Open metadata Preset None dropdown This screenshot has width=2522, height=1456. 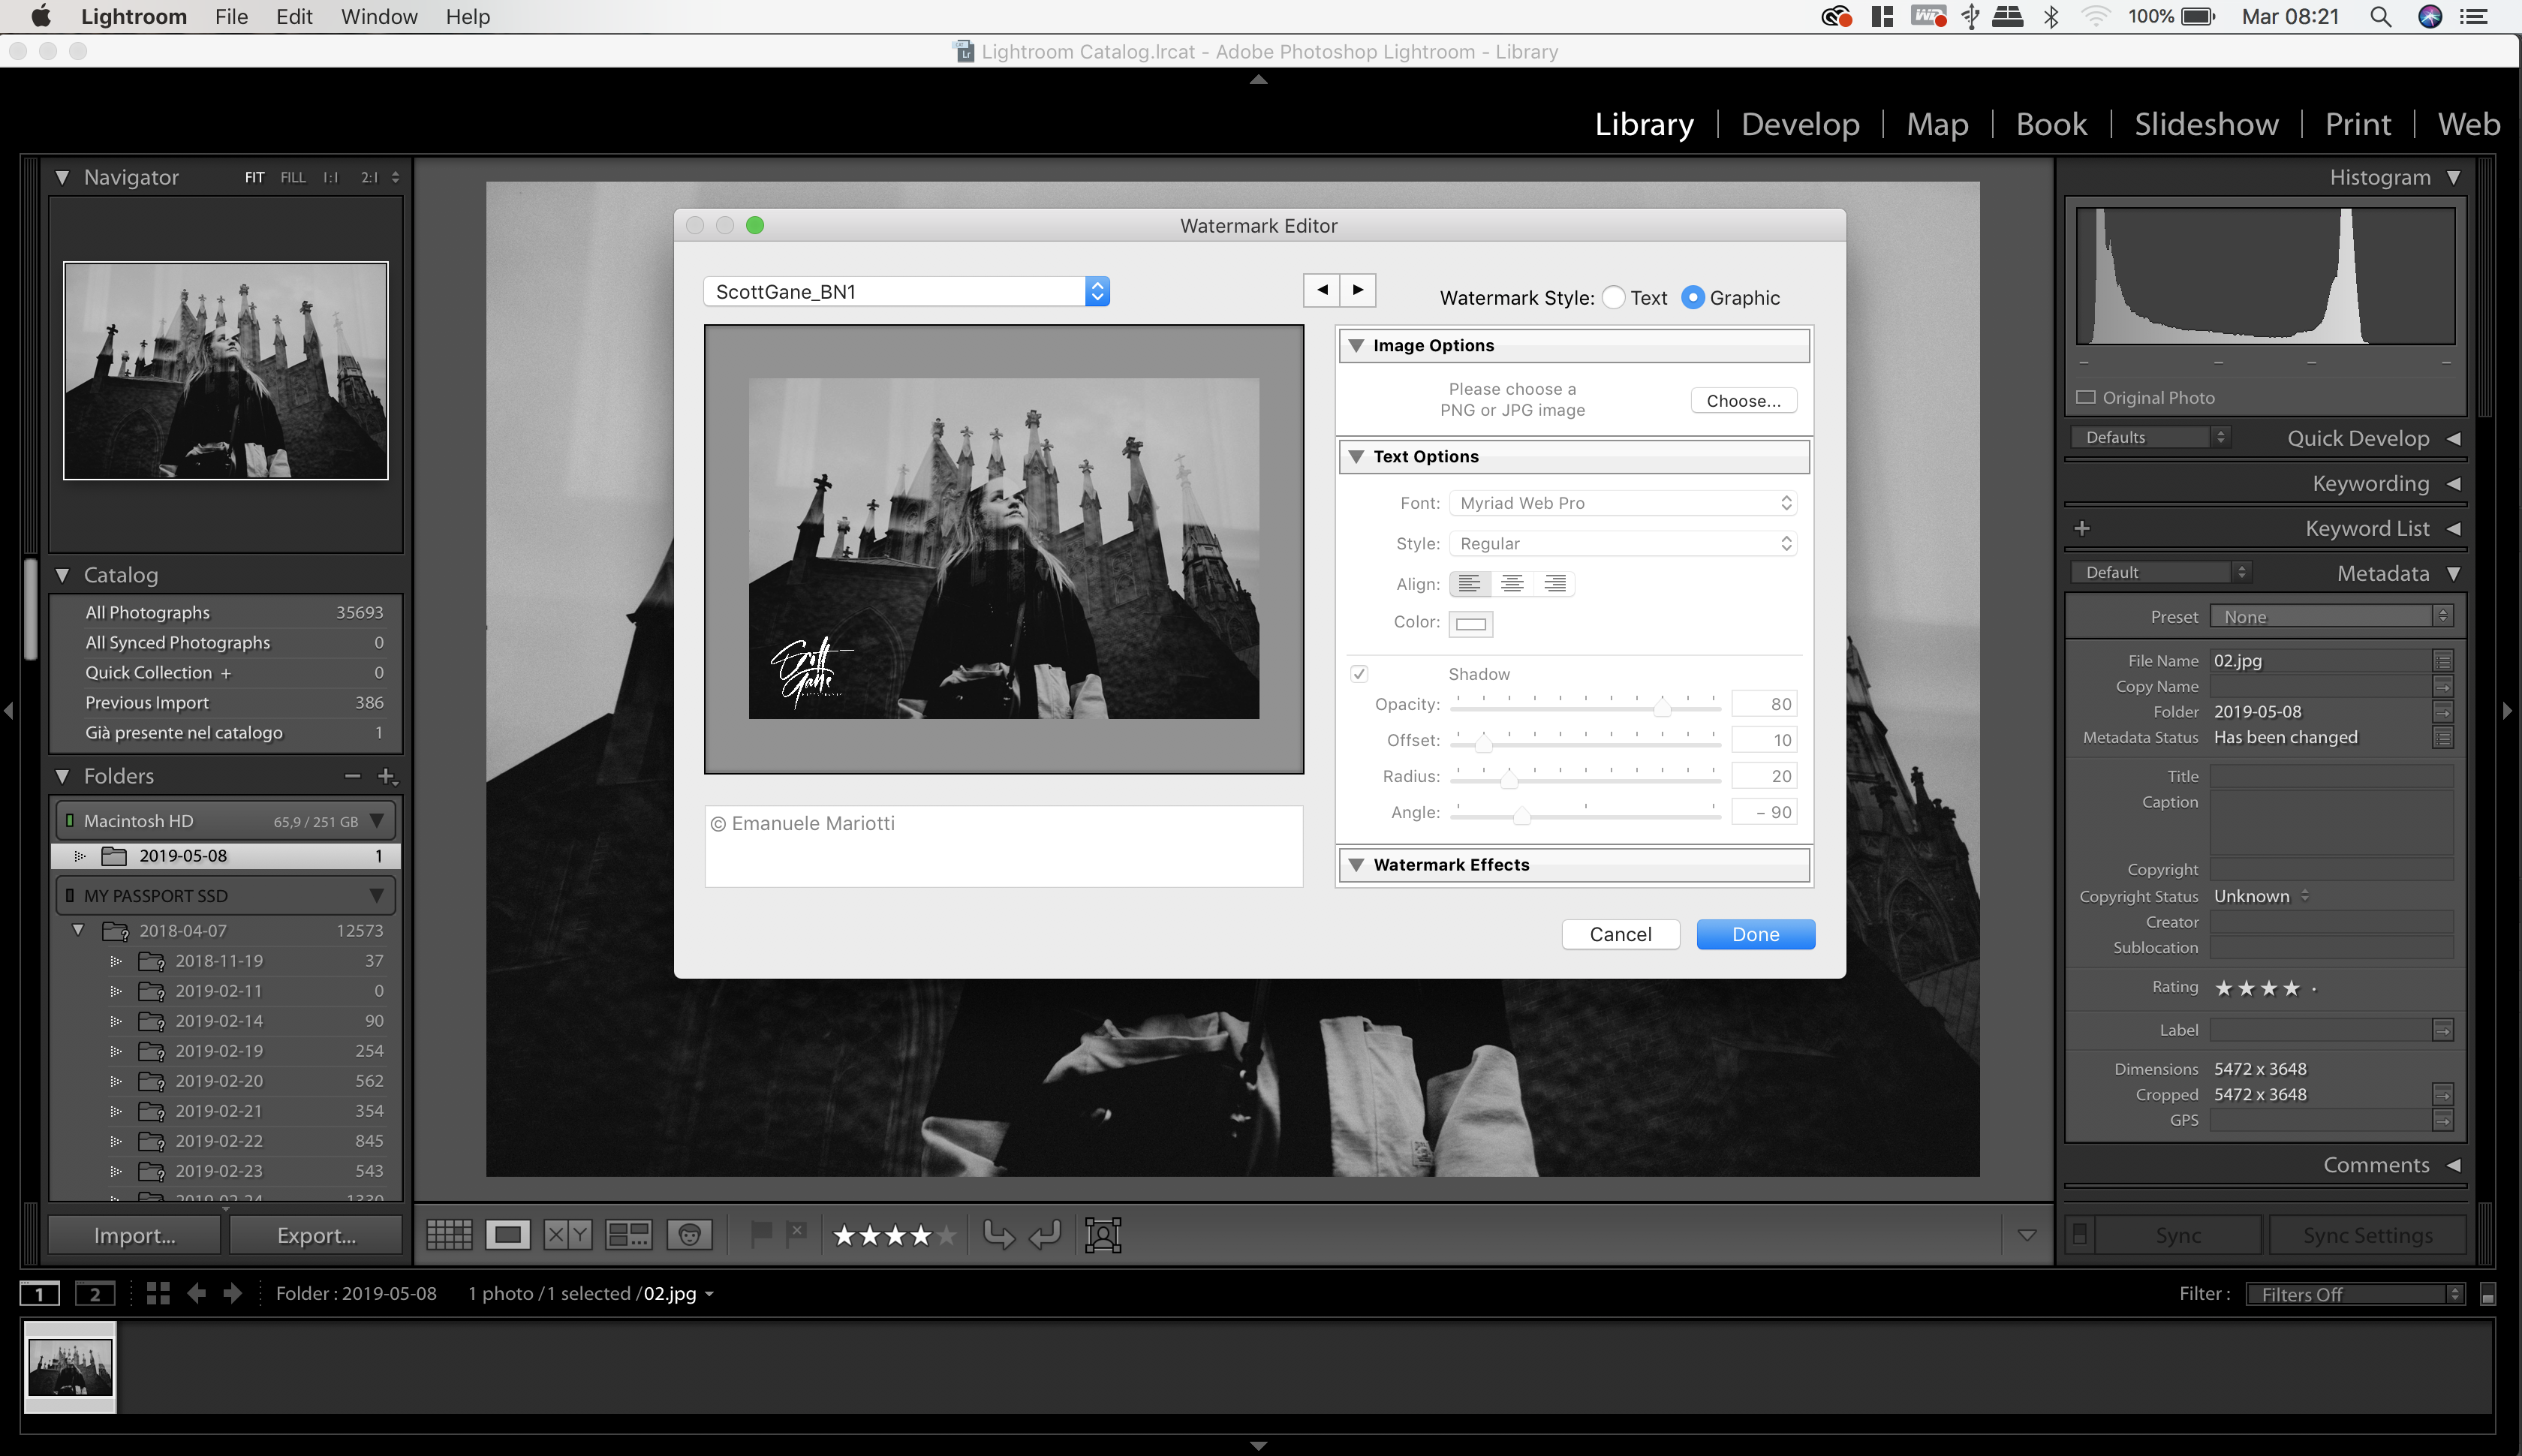pos(2331,617)
